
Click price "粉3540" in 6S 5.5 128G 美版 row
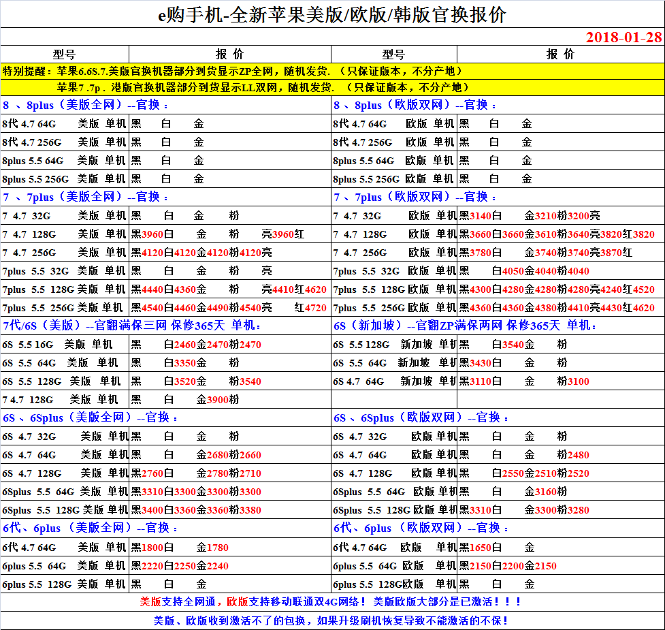click(245, 381)
